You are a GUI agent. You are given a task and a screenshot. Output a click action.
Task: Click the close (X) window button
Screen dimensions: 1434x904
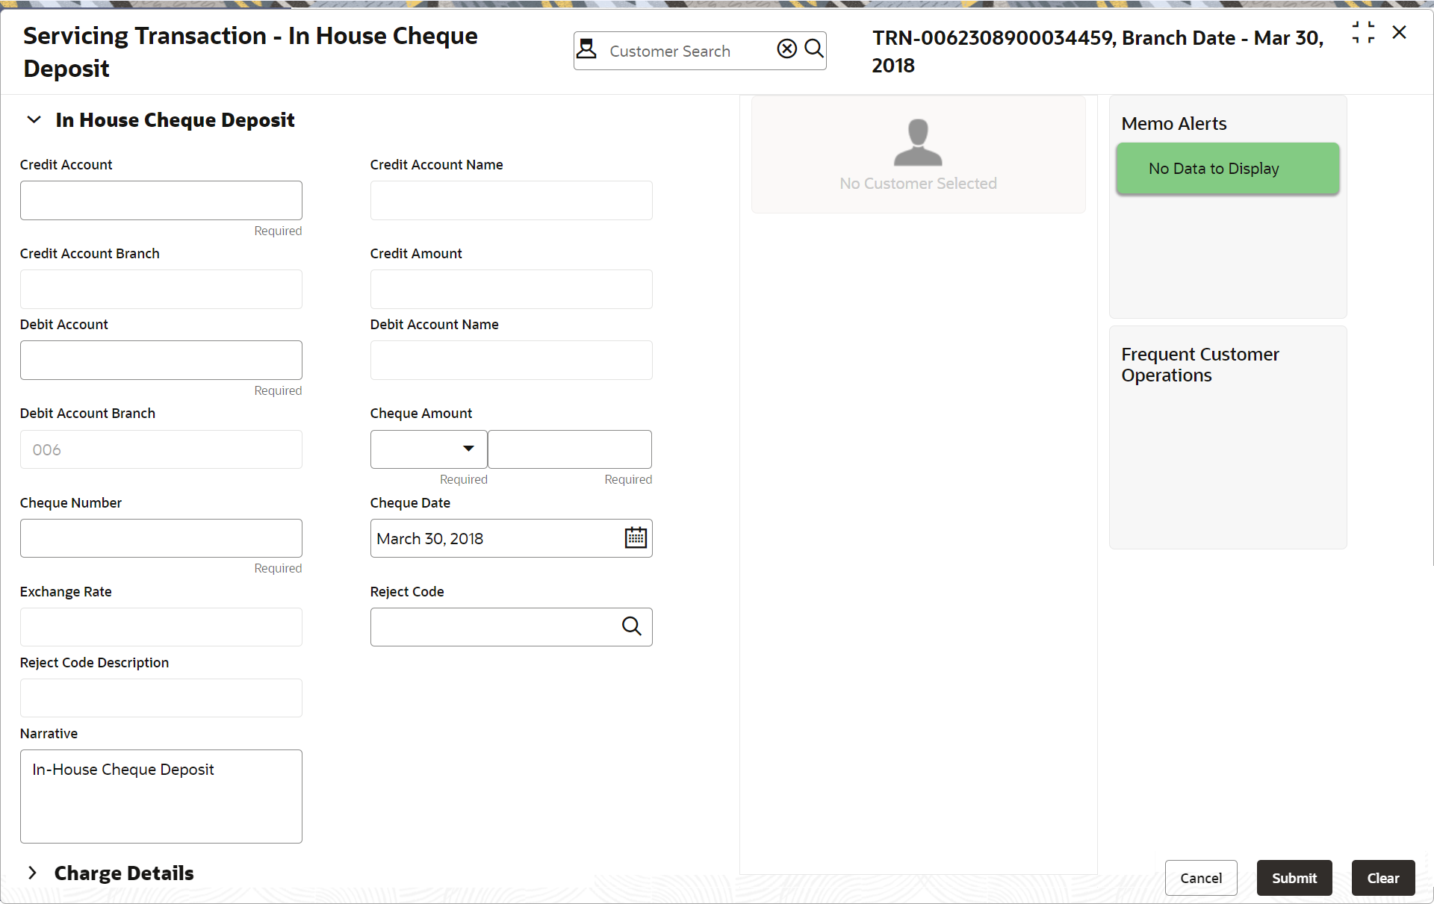click(x=1400, y=32)
